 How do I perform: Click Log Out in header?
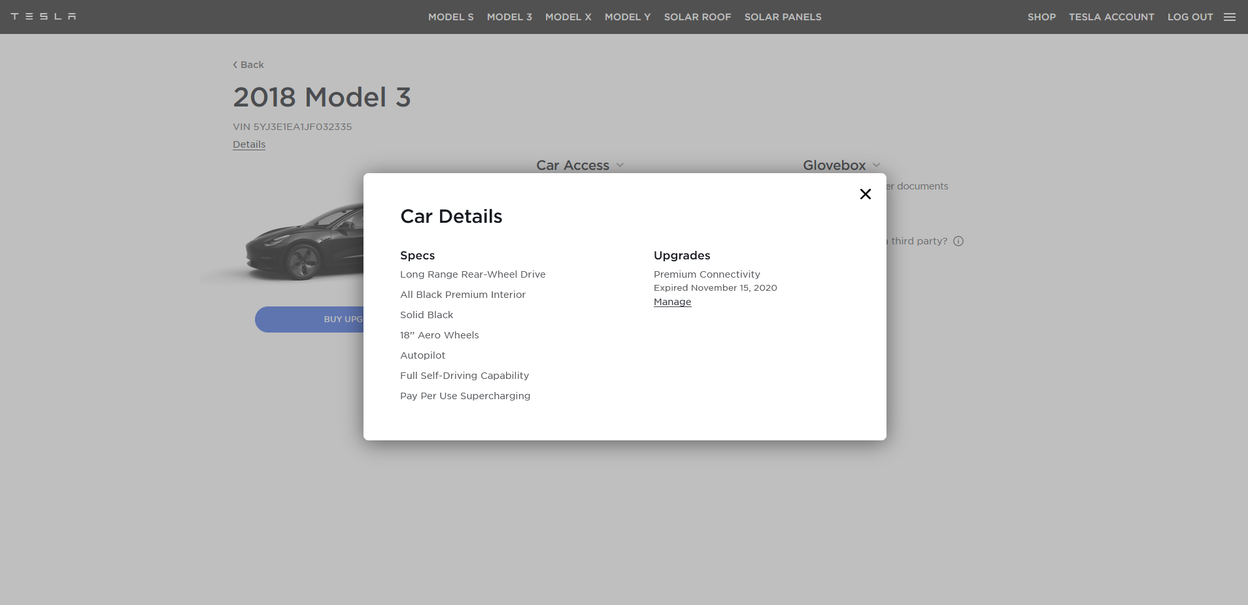(1190, 17)
